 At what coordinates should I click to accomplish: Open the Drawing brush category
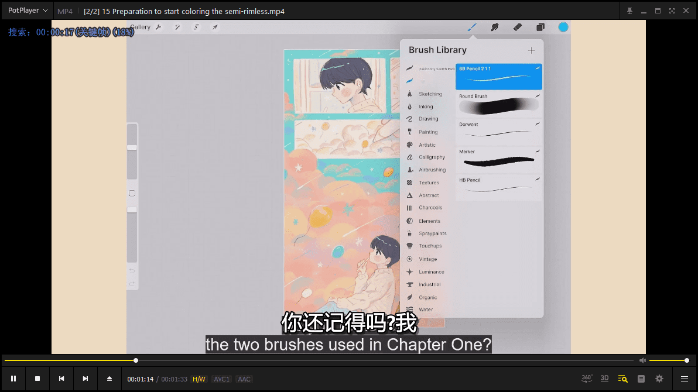click(x=430, y=119)
